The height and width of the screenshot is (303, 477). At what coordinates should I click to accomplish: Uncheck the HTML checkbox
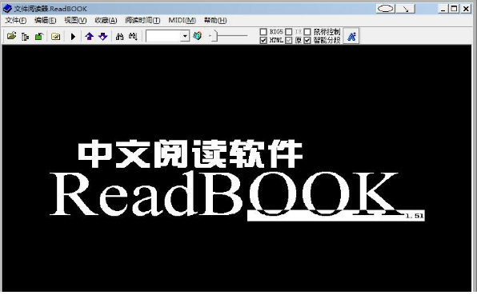(x=263, y=40)
